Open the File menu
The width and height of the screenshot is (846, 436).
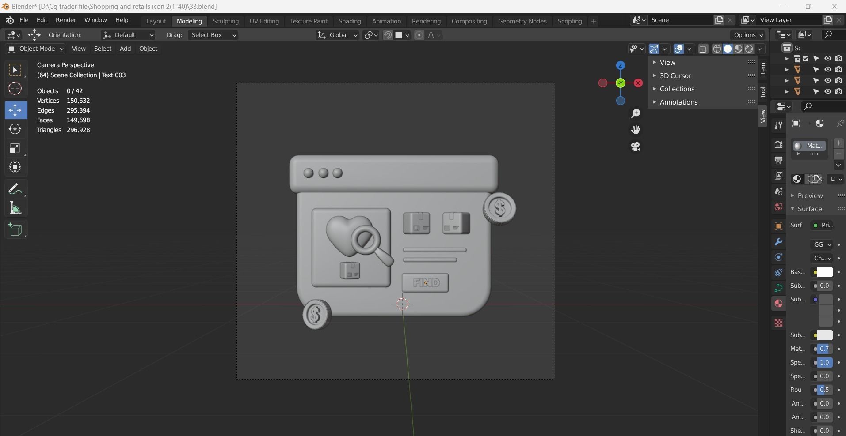point(24,20)
